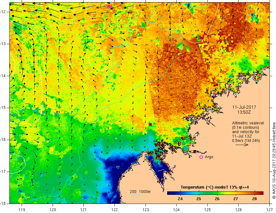Click latitude axis label "-18"
The width and height of the screenshot is (276, 213).
point(3,204)
